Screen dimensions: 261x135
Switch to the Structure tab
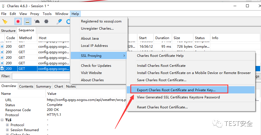pyautogui.click(x=8, y=30)
